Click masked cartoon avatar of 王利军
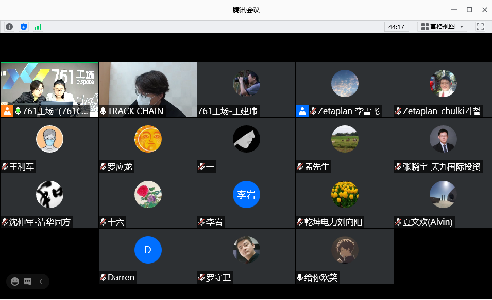Screen dimensions: 492x300 coord(49,139)
